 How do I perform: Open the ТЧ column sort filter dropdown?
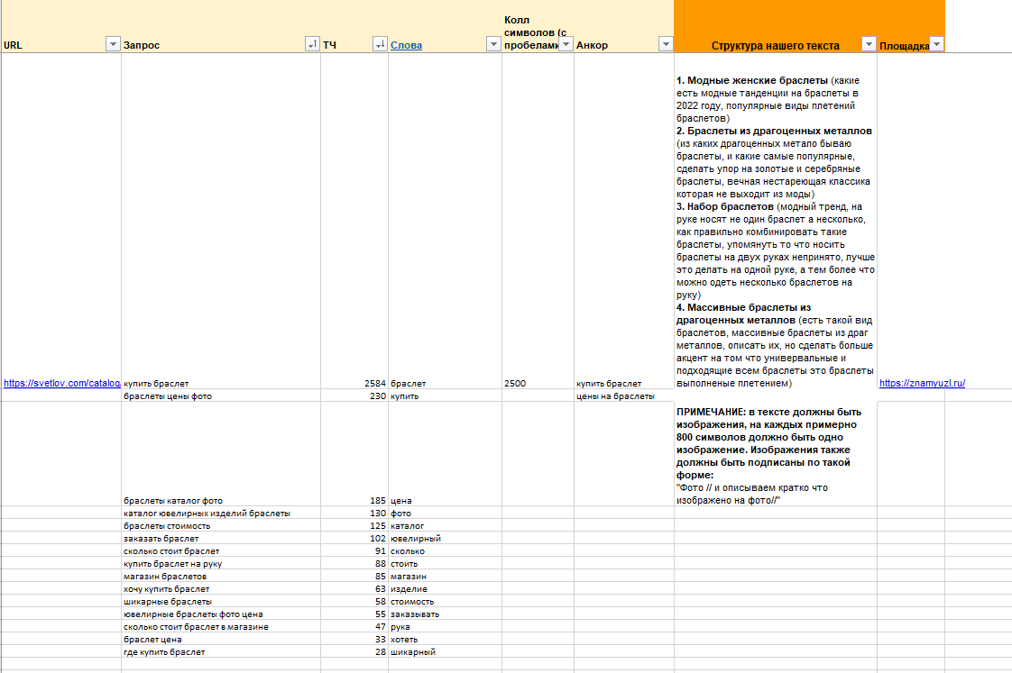380,44
